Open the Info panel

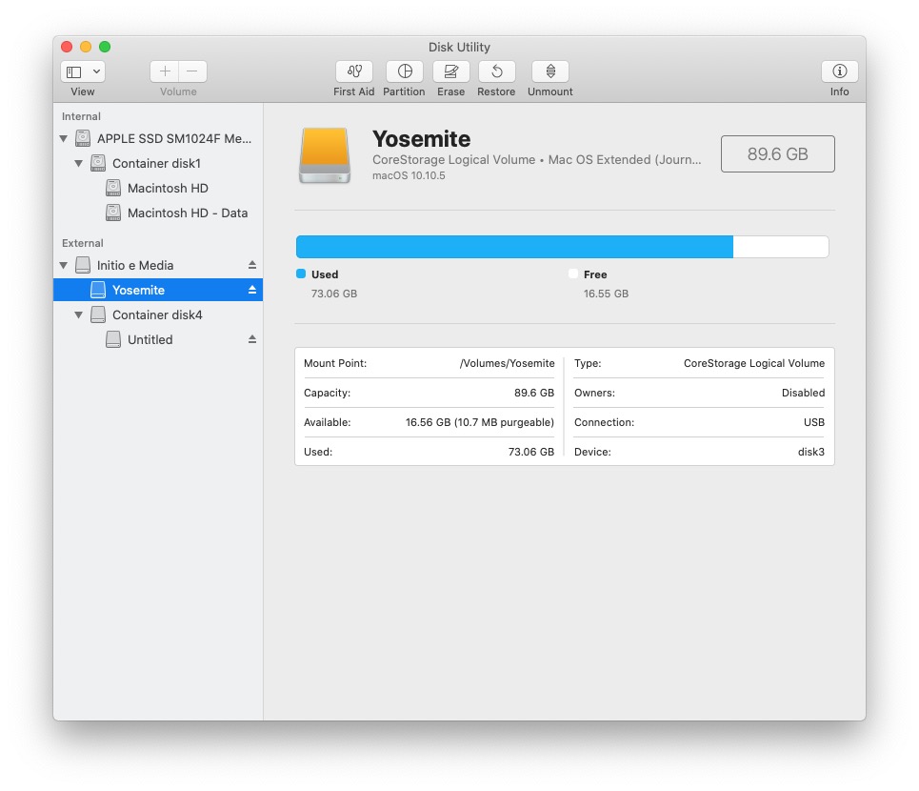point(839,71)
